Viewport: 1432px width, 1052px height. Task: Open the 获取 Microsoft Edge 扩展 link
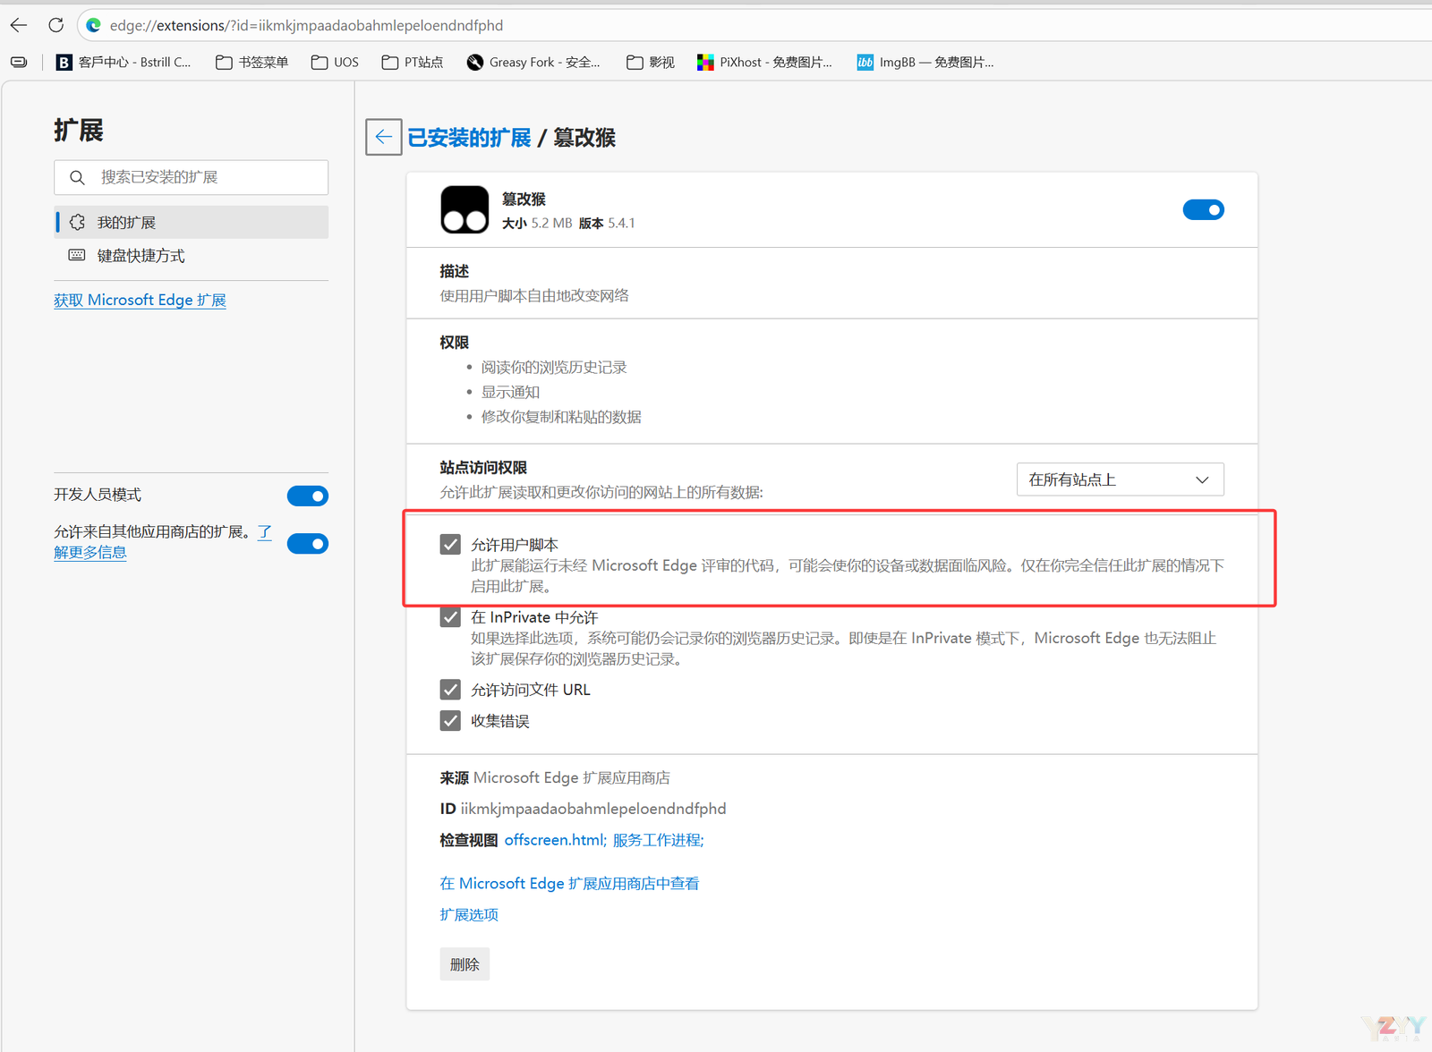tap(140, 300)
